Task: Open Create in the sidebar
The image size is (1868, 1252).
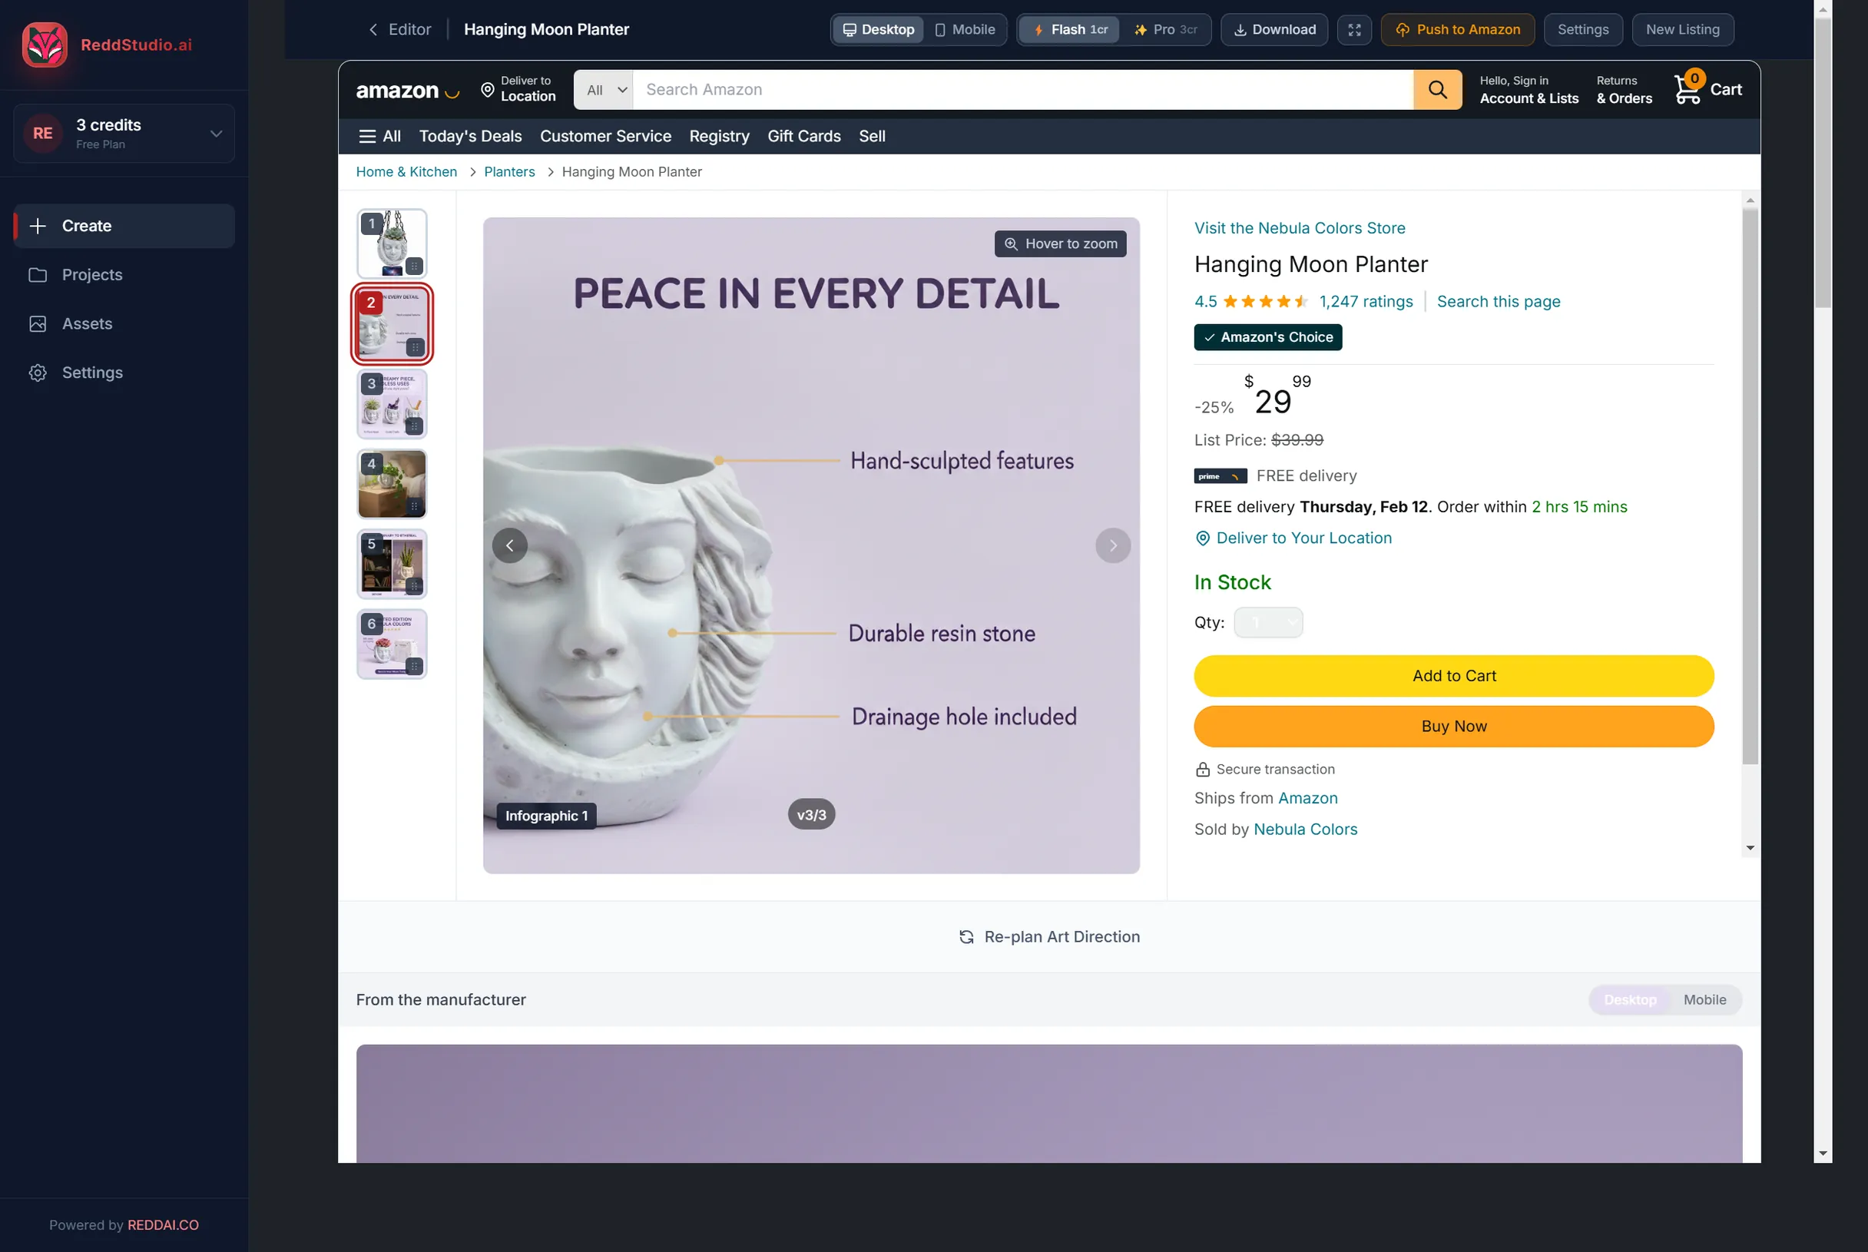Action: [124, 226]
